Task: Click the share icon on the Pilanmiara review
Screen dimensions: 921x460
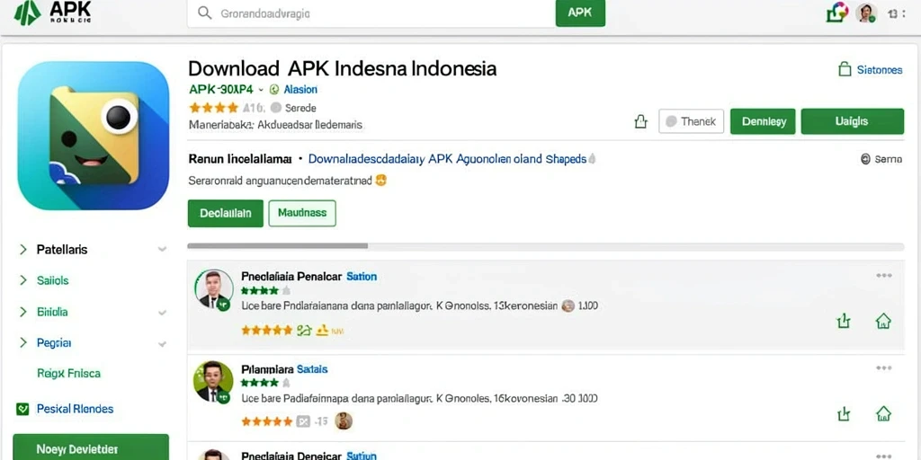Action: (x=844, y=413)
